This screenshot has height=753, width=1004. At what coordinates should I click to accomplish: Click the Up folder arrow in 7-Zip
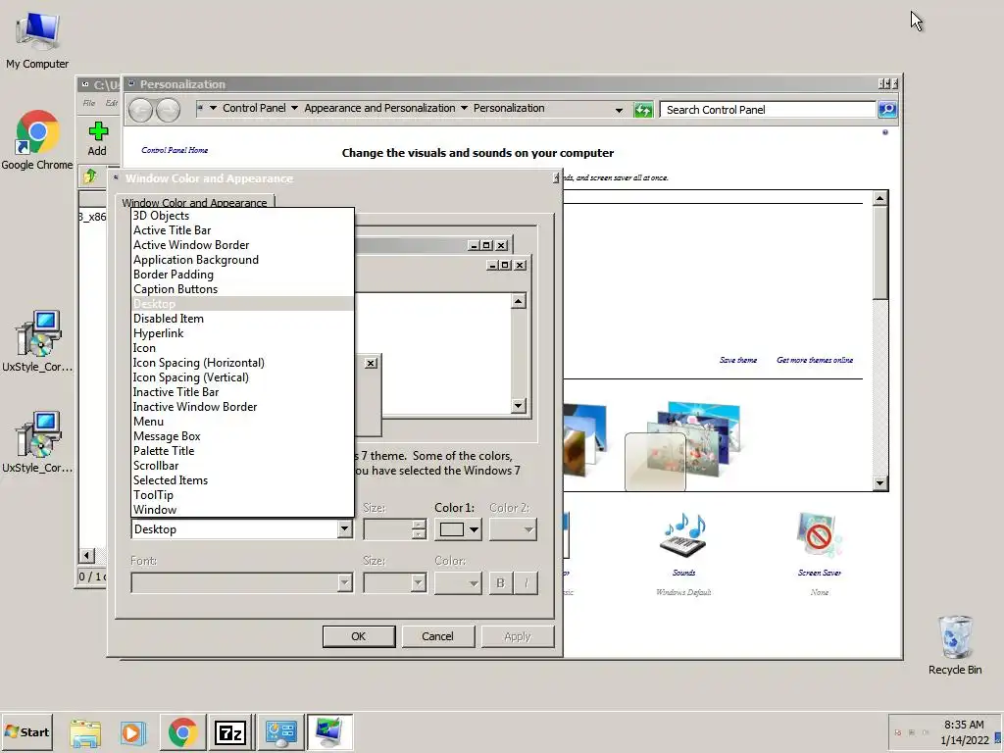tap(89, 176)
